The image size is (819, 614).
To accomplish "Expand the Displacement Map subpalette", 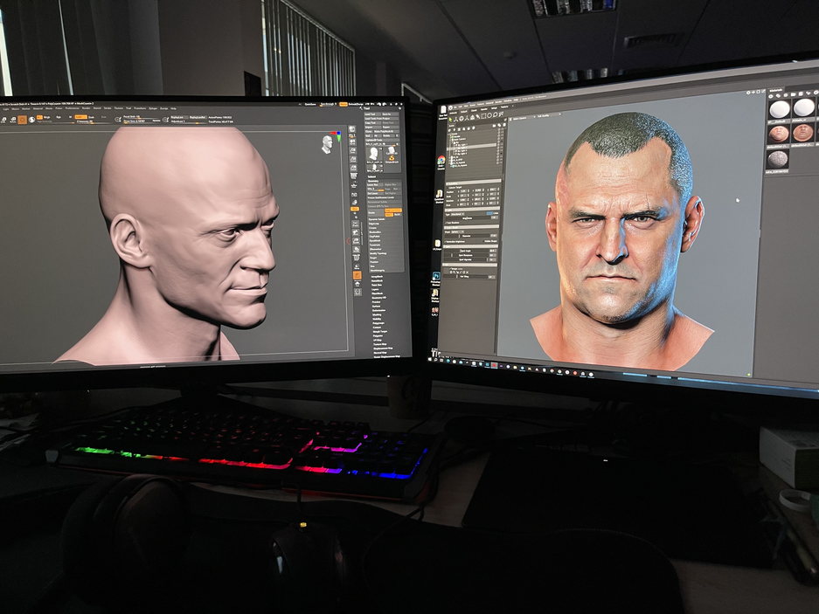I will point(383,348).
